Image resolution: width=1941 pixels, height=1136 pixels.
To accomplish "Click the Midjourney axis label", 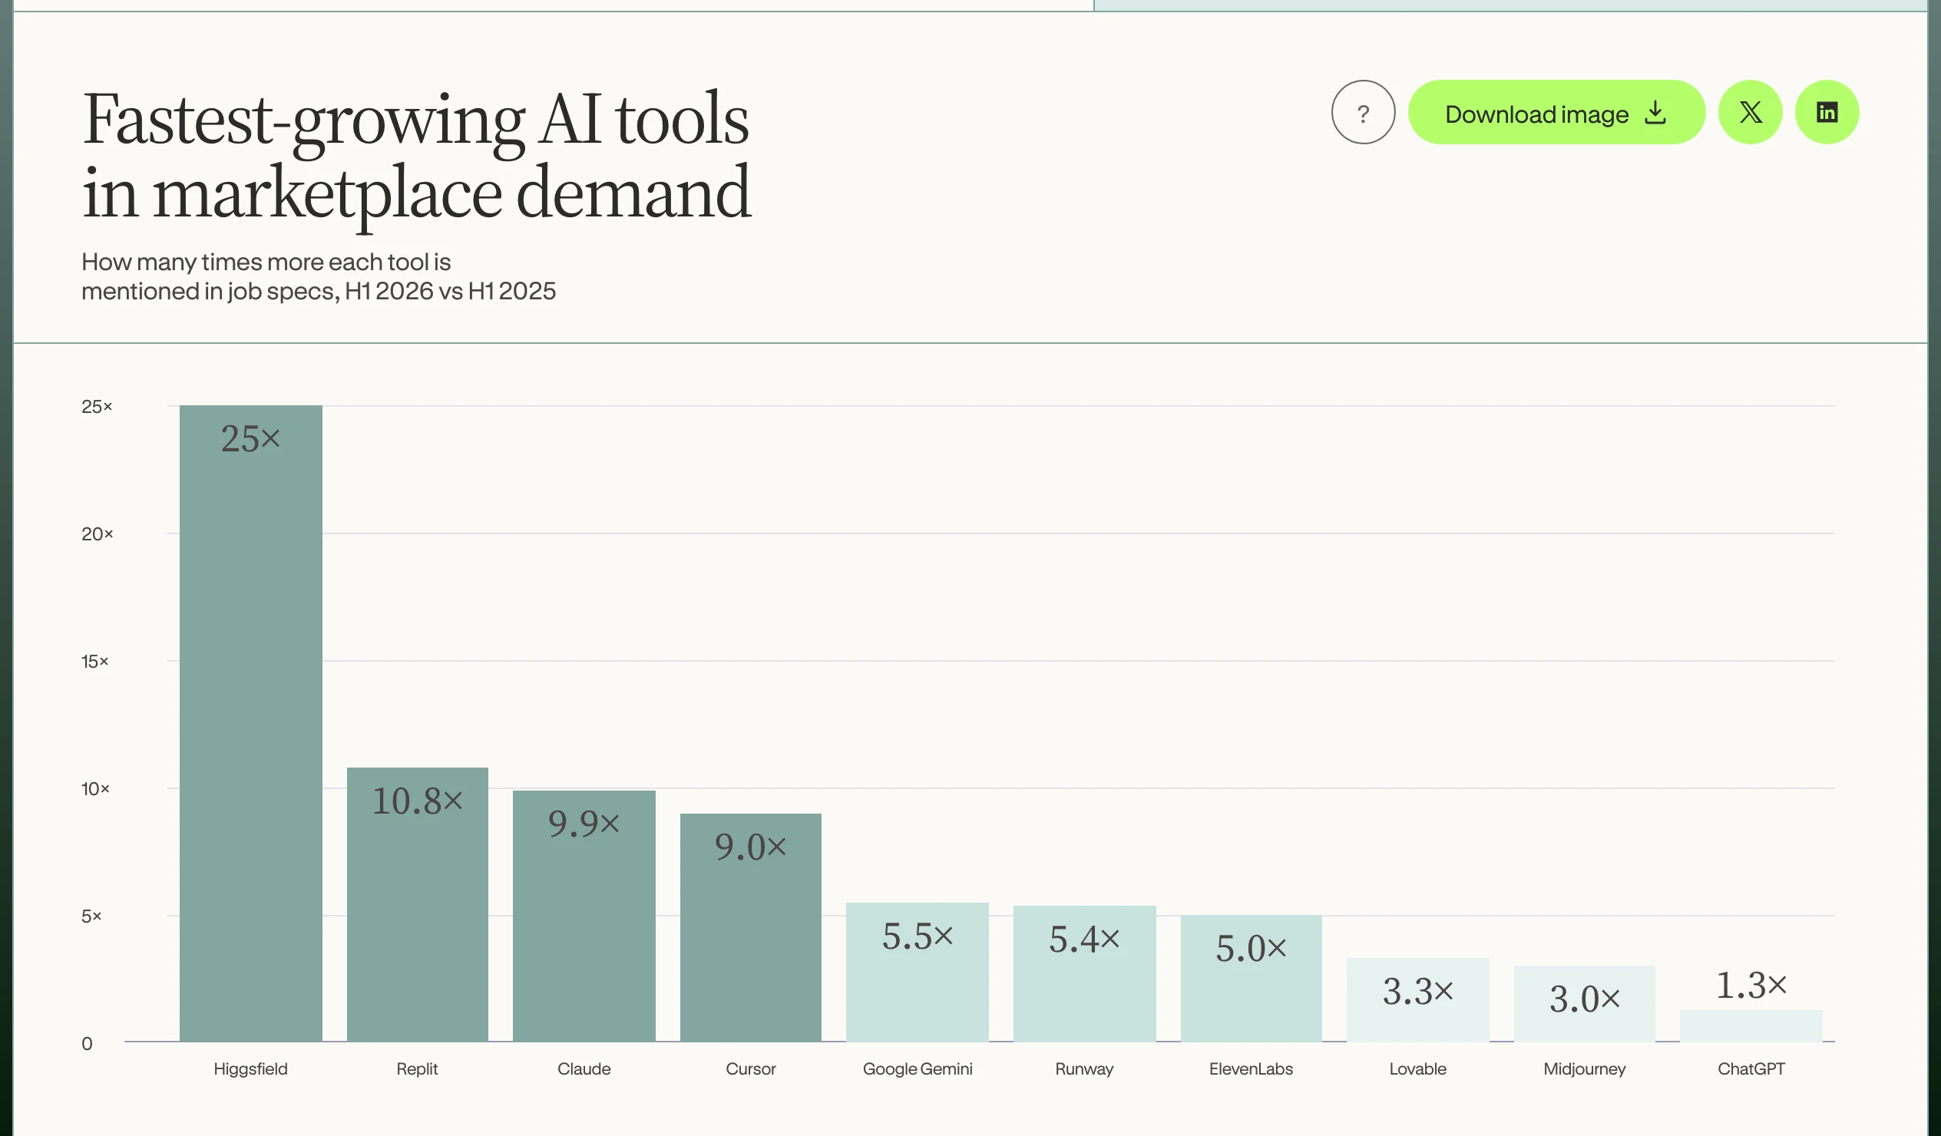I will click(x=1585, y=1069).
